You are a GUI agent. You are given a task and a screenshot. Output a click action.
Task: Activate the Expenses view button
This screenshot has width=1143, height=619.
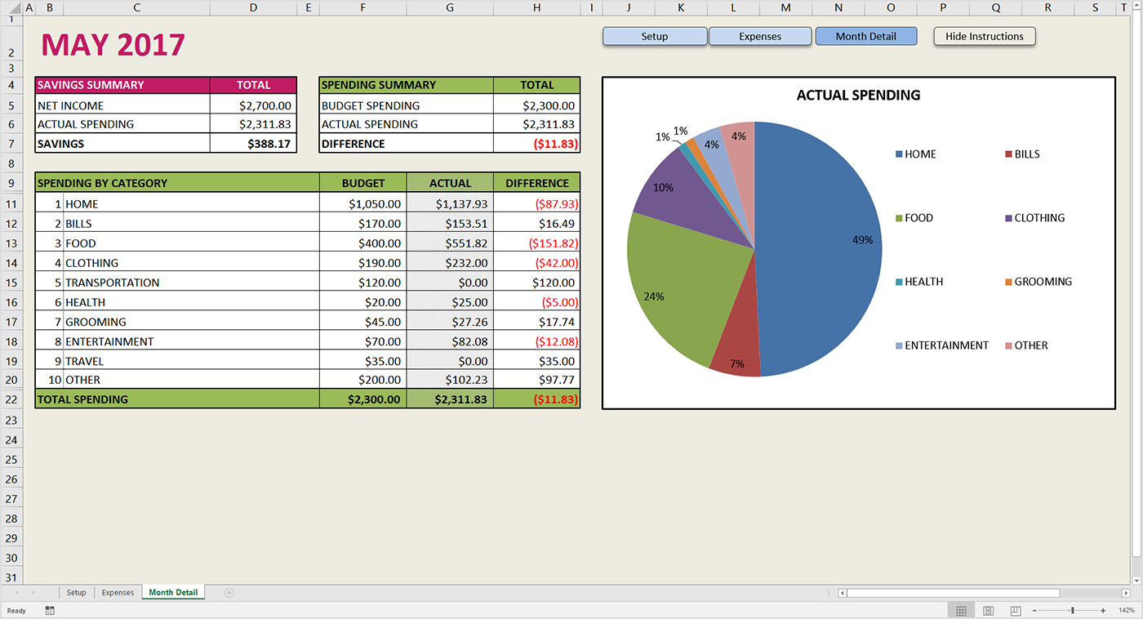pos(760,36)
